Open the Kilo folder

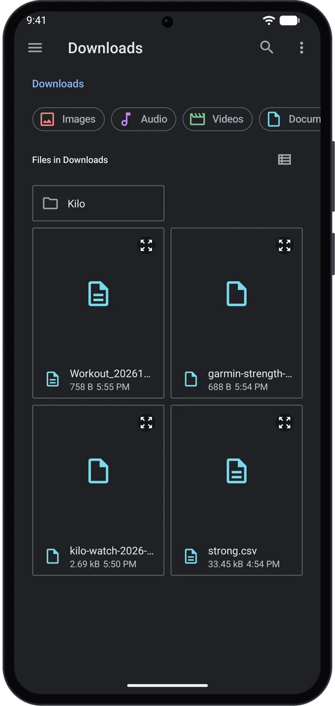coord(98,203)
